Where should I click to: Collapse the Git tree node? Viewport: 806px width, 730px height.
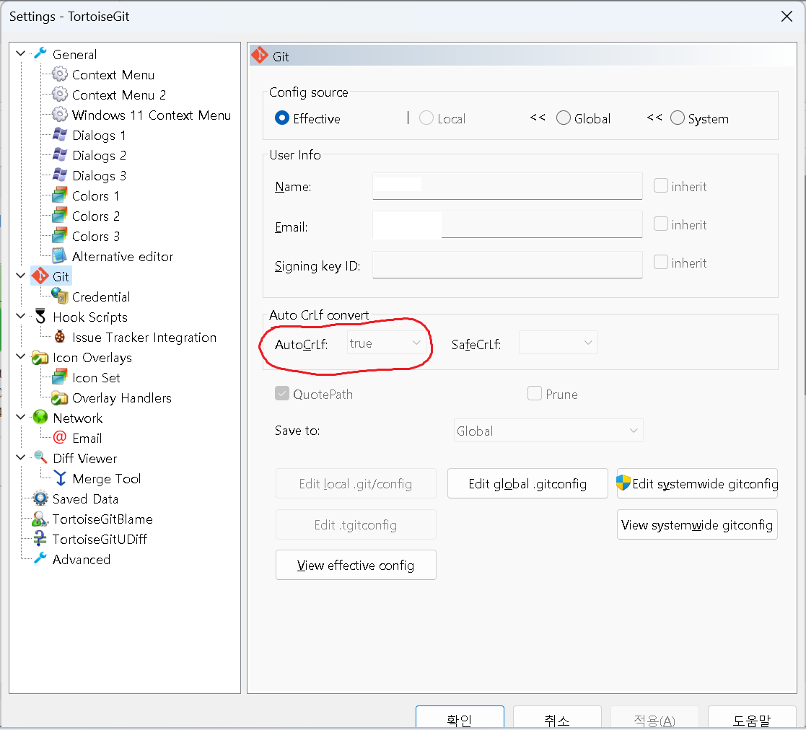(x=20, y=276)
